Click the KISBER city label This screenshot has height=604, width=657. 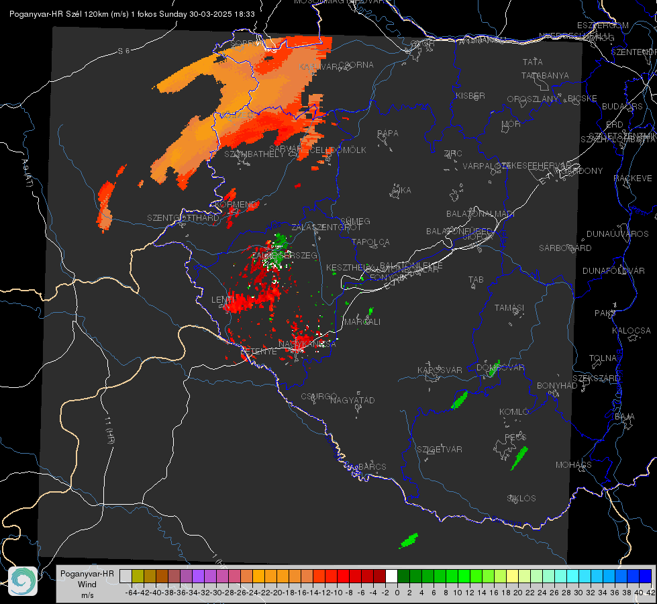tap(470, 95)
